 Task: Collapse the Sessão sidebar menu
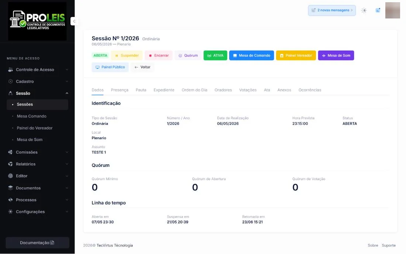(38, 93)
